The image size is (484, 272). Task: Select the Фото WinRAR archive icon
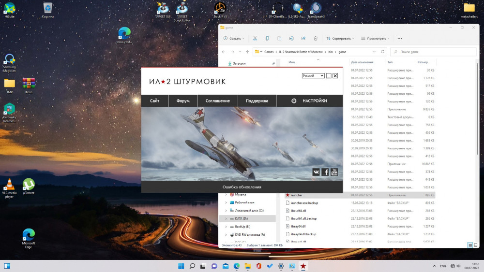pyautogui.click(x=29, y=86)
